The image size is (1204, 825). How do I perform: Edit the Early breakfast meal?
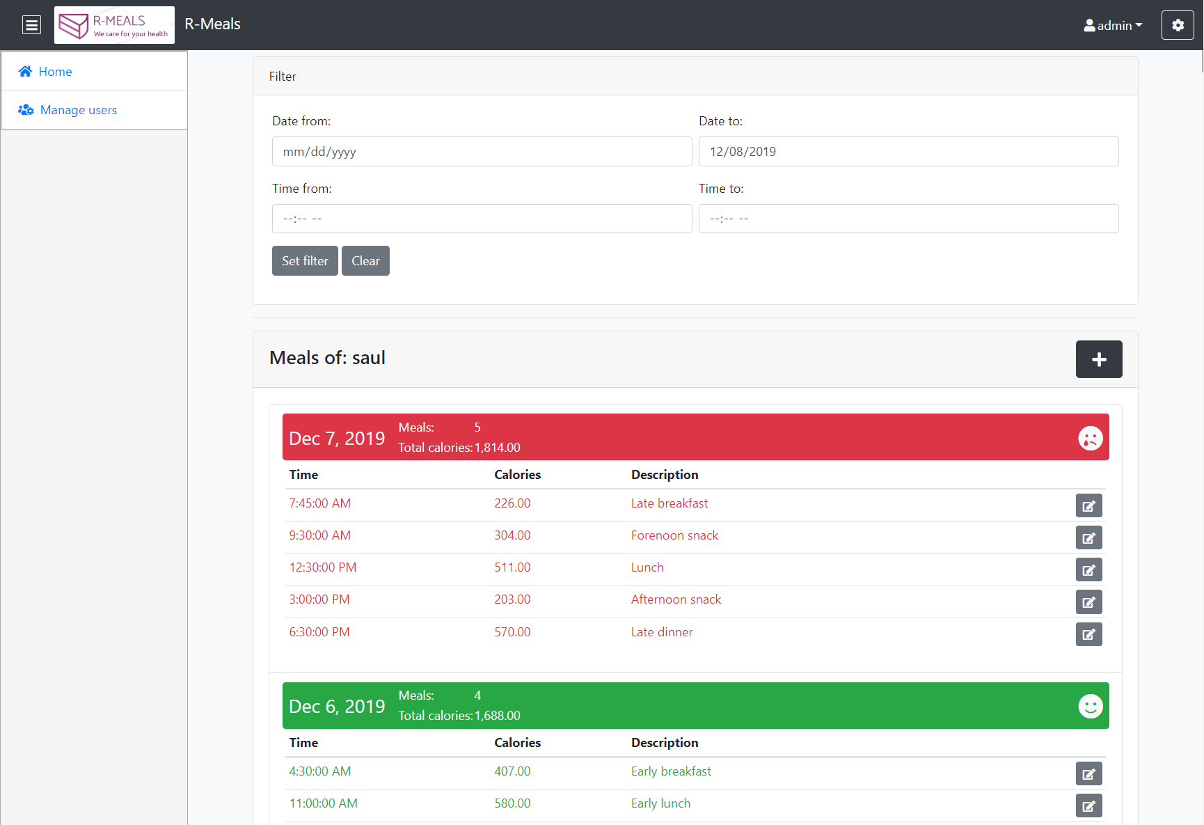pos(1088,773)
